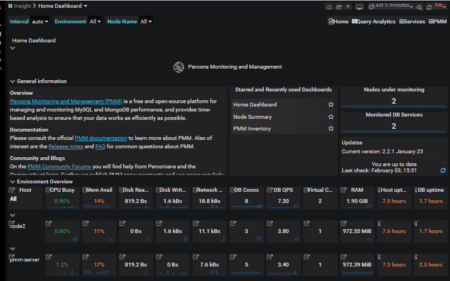Toggle star for PMM Inventory entry
The image size is (450, 281).
pos(331,128)
